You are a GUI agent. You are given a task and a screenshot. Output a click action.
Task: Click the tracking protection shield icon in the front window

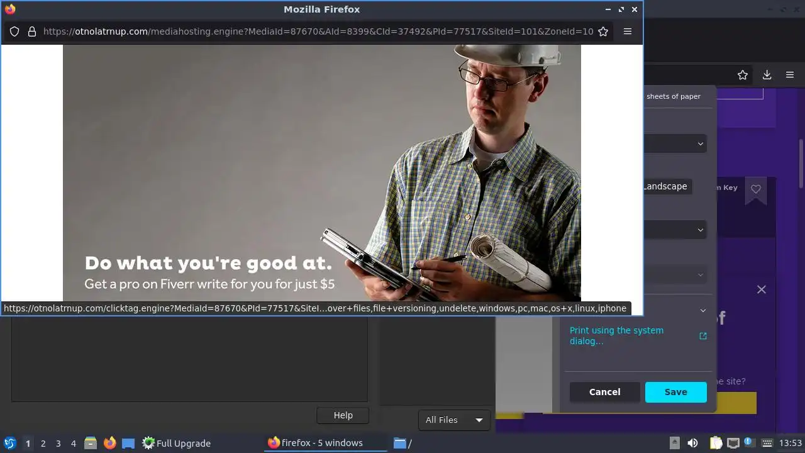coord(14,31)
